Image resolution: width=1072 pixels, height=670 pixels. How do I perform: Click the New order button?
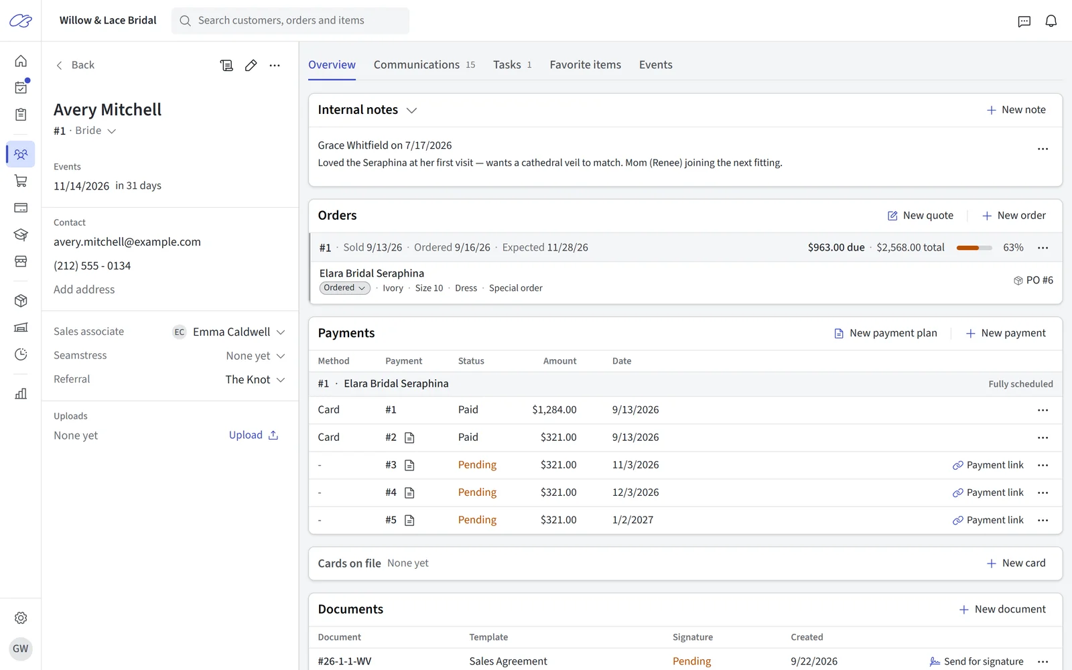click(x=1014, y=216)
